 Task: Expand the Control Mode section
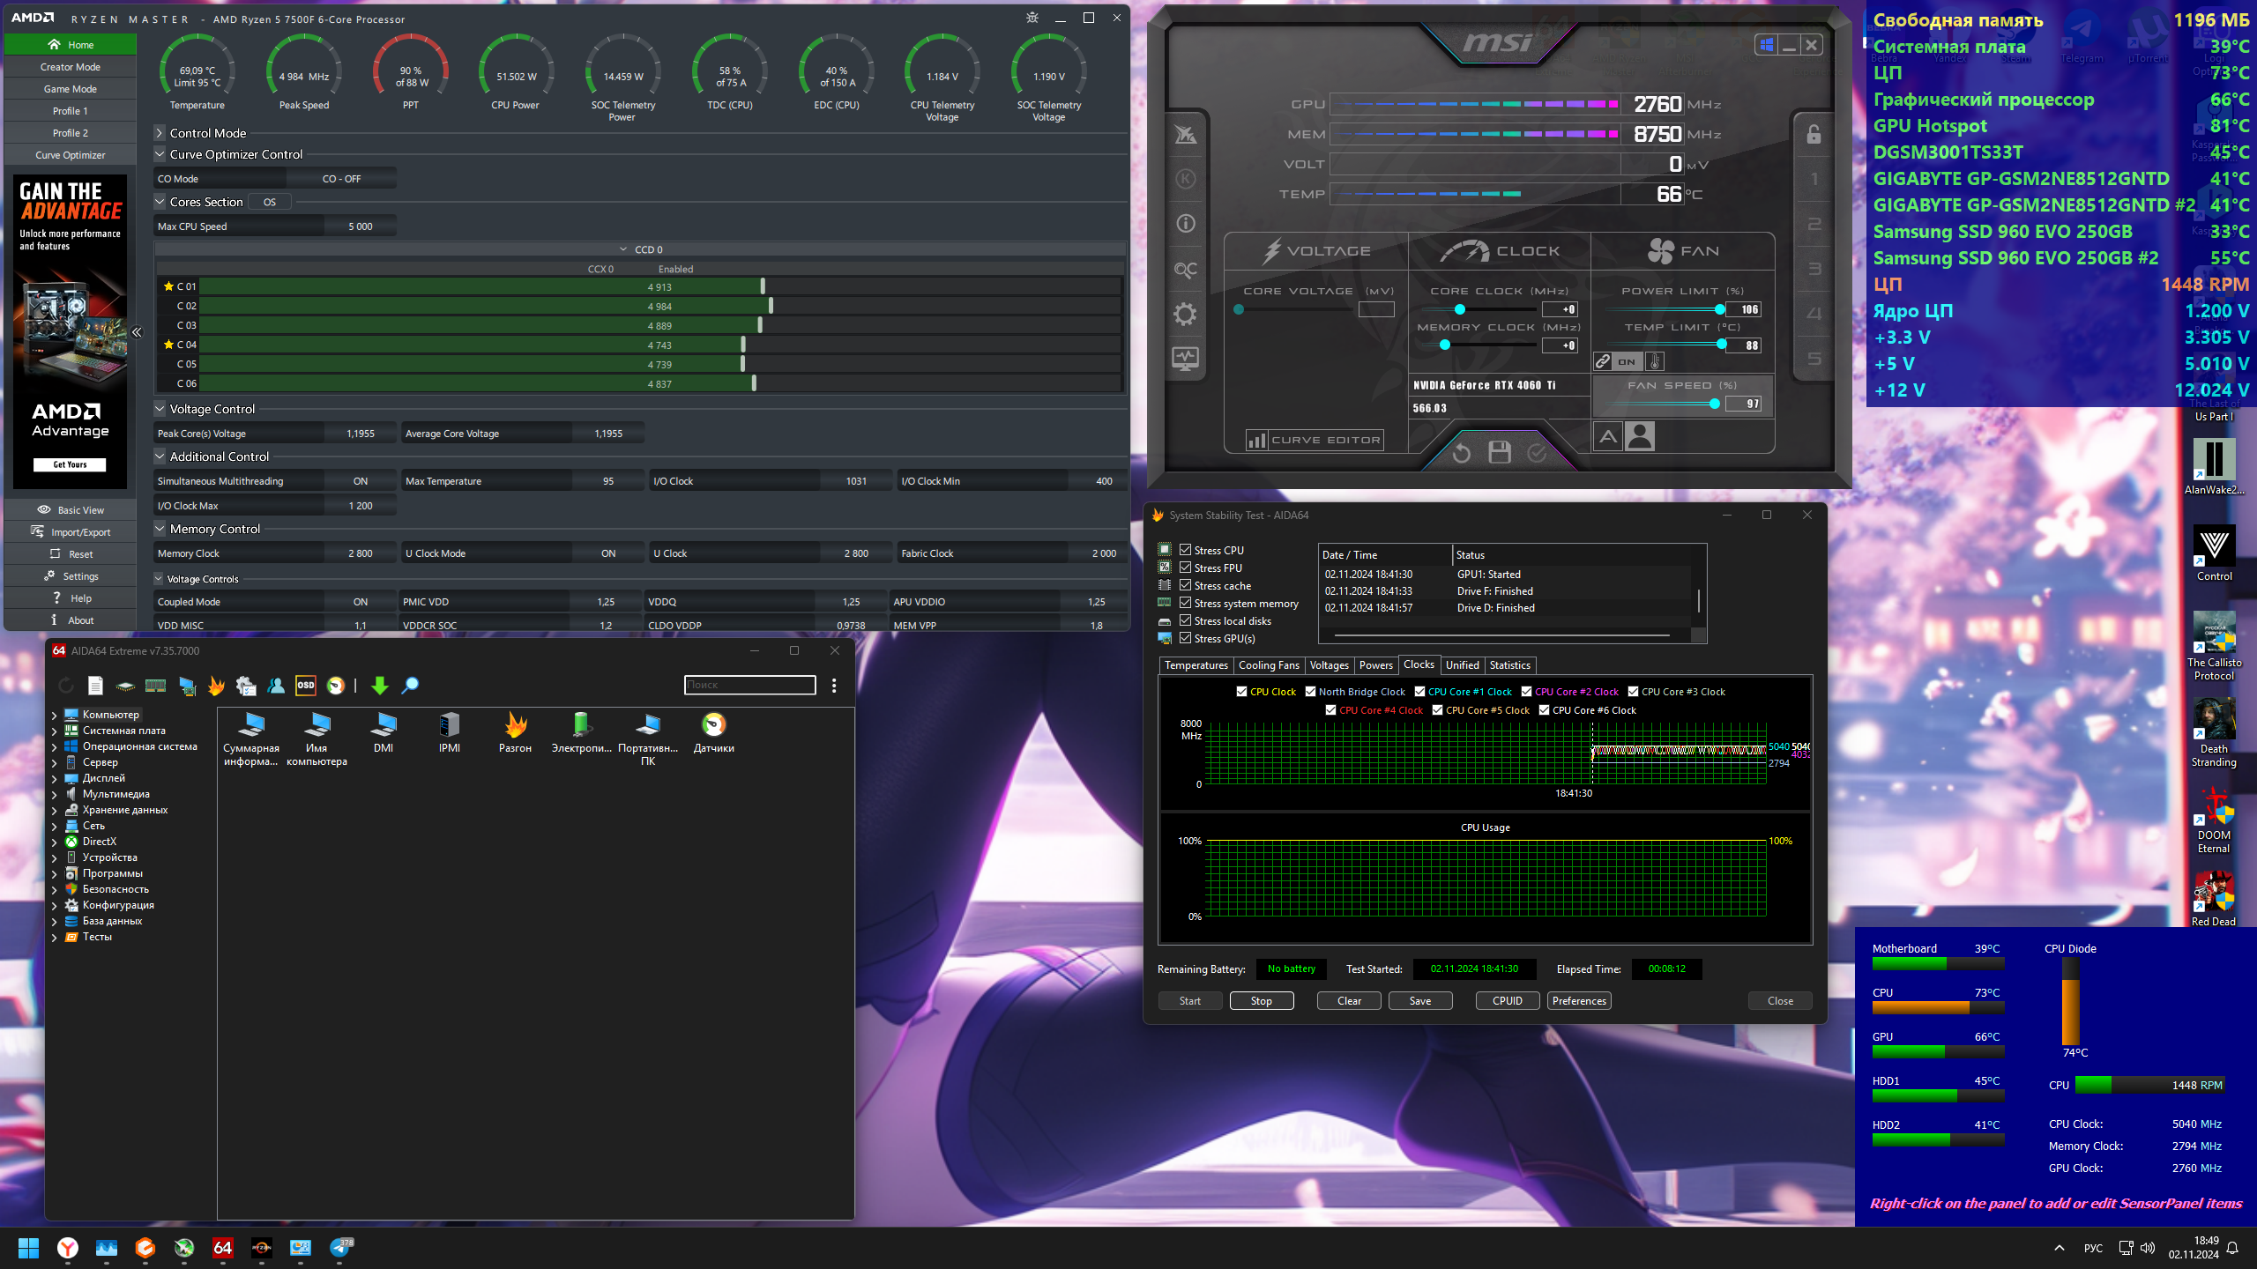[x=160, y=133]
